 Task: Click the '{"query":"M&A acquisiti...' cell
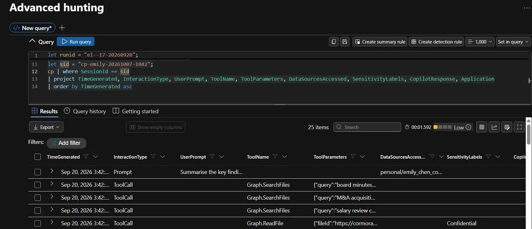point(344,198)
